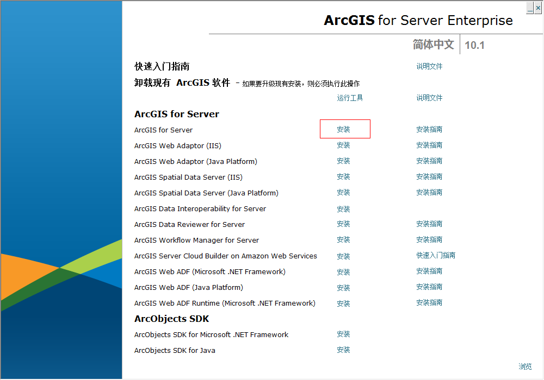Select the "卸载现有 ArcGIS 软件" heading
The image size is (544, 380).
pos(182,83)
